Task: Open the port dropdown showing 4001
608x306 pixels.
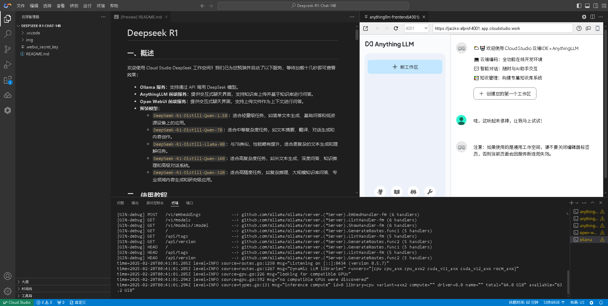Action: (x=416, y=28)
